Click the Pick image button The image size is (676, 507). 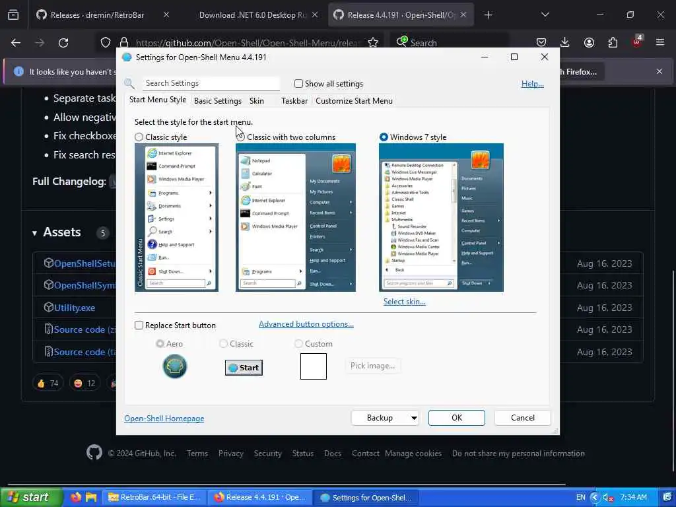pos(372,366)
